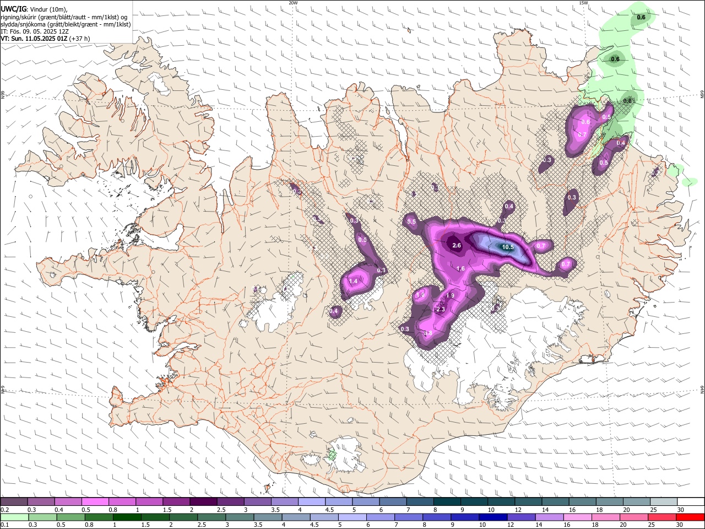Select upper legend swatch between 6 and 7
The image size is (705, 529).
click(392, 501)
